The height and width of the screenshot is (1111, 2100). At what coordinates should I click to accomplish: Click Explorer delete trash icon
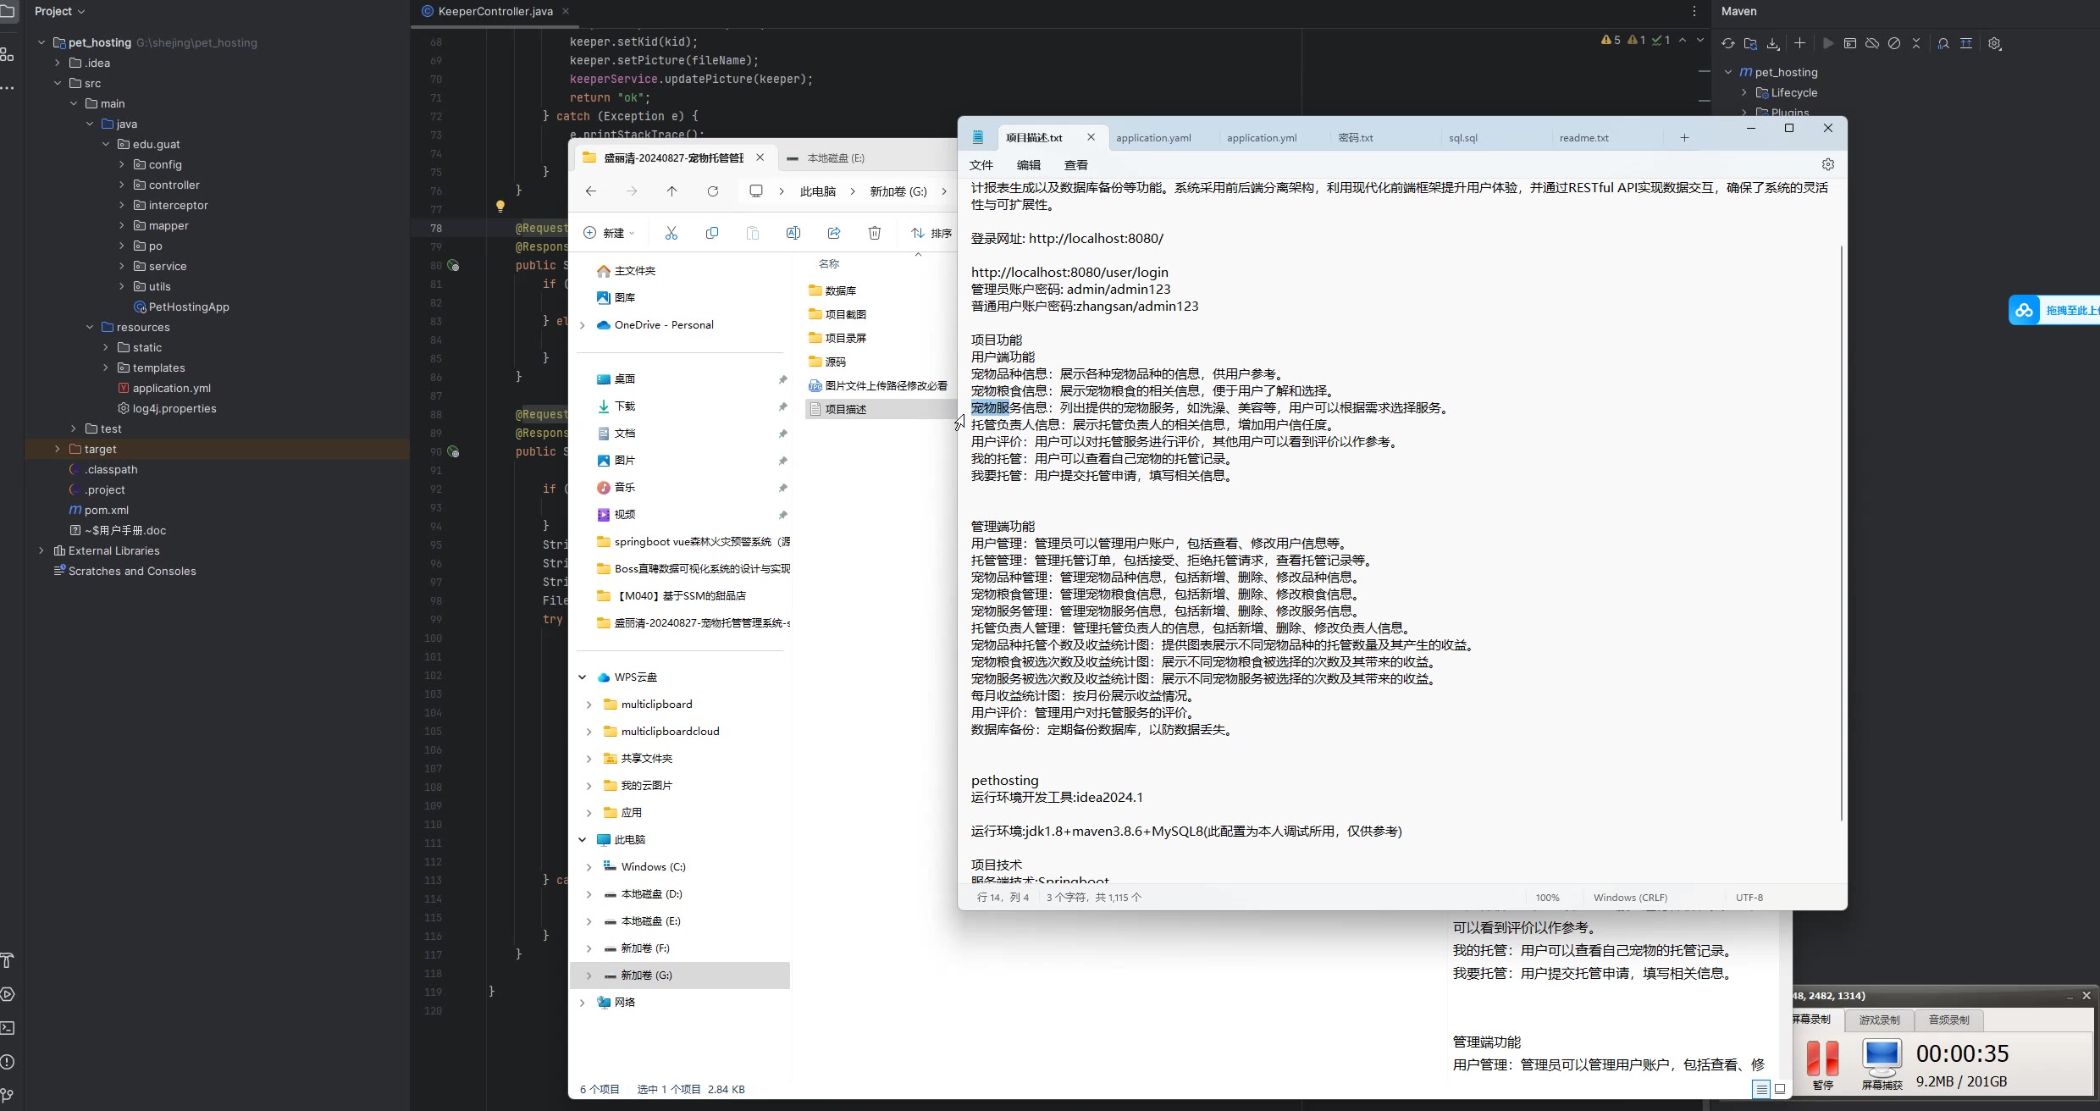click(x=875, y=233)
